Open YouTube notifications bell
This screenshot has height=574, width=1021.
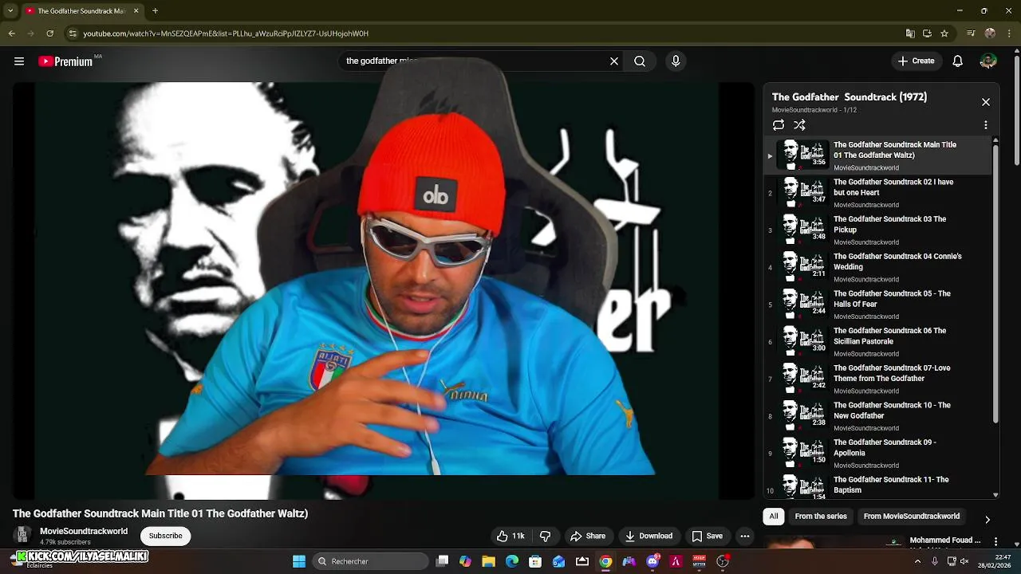point(958,61)
